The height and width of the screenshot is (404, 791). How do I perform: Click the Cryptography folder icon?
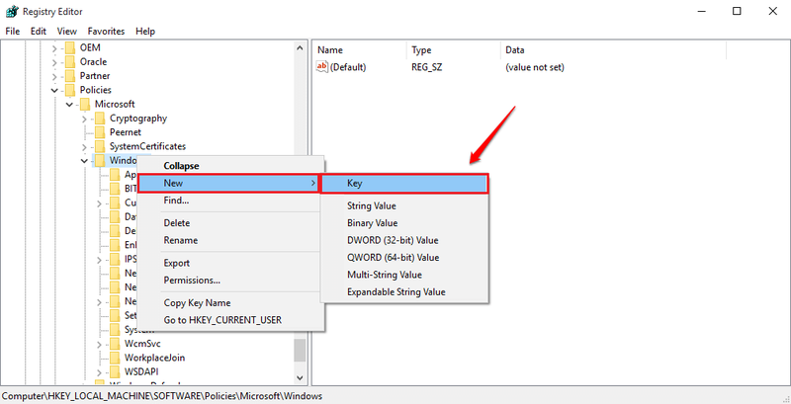tap(100, 119)
